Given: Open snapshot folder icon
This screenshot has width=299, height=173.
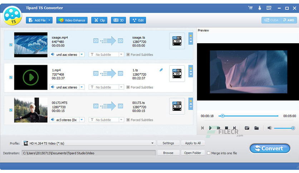Looking at the screenshot, I should [256, 128].
